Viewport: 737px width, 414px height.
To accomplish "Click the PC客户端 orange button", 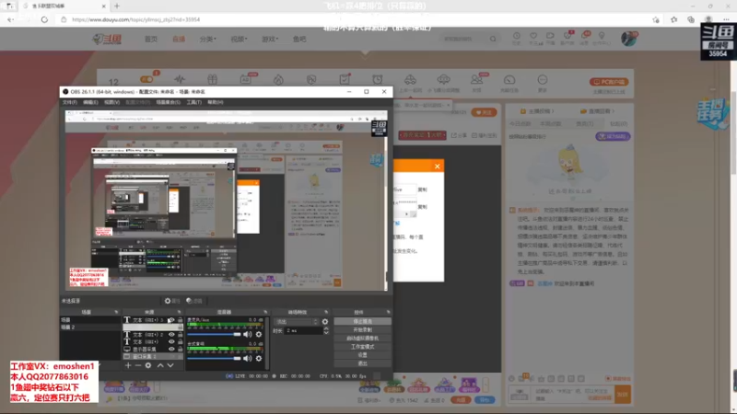I will click(609, 82).
